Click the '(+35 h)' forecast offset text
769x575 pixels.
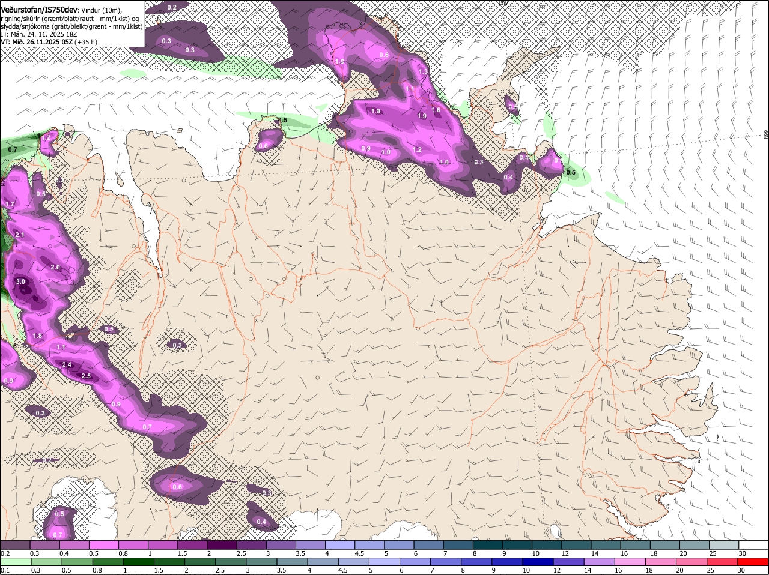click(87, 42)
